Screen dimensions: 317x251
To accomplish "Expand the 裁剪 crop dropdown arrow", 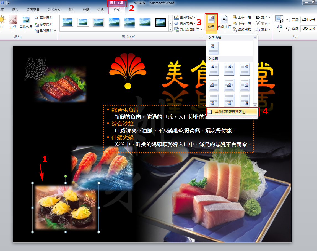I will click(x=279, y=31).
